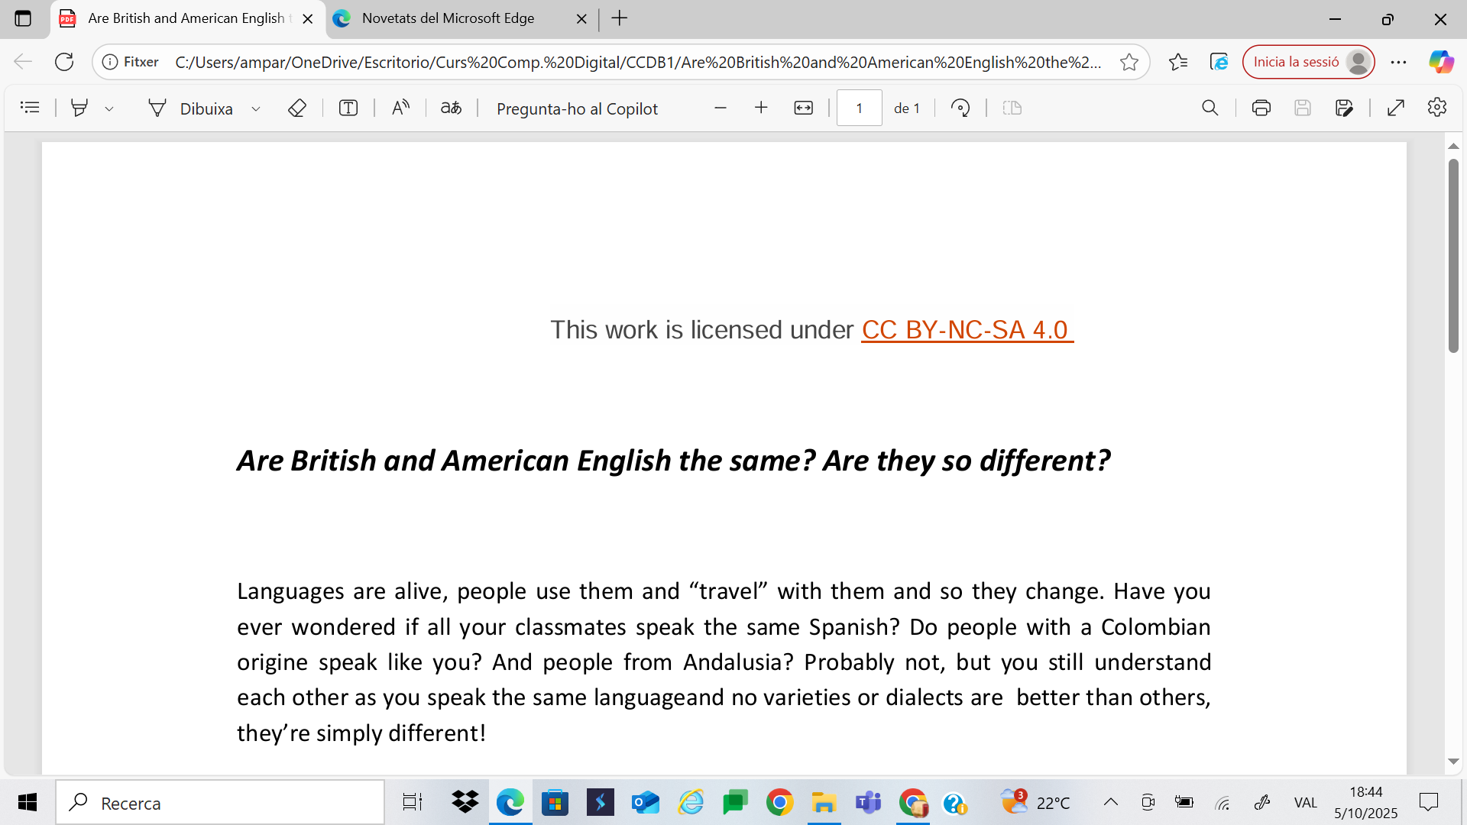
Task: Click the translate document icon
Action: click(x=451, y=108)
